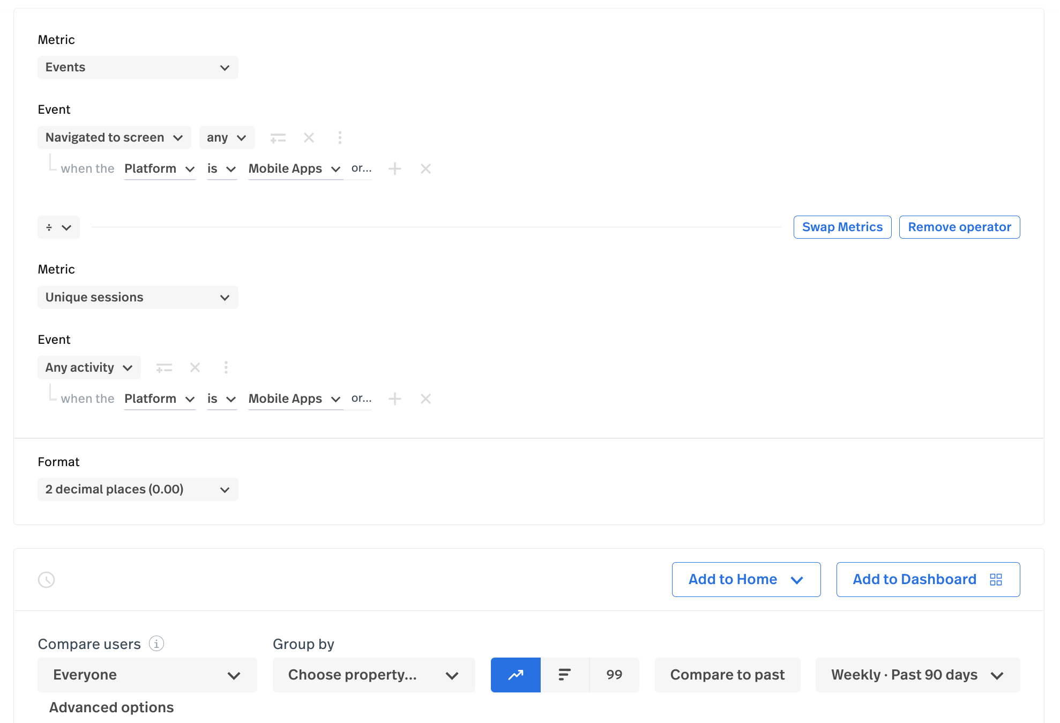Open three-dot menu for Any activity event

coord(226,368)
